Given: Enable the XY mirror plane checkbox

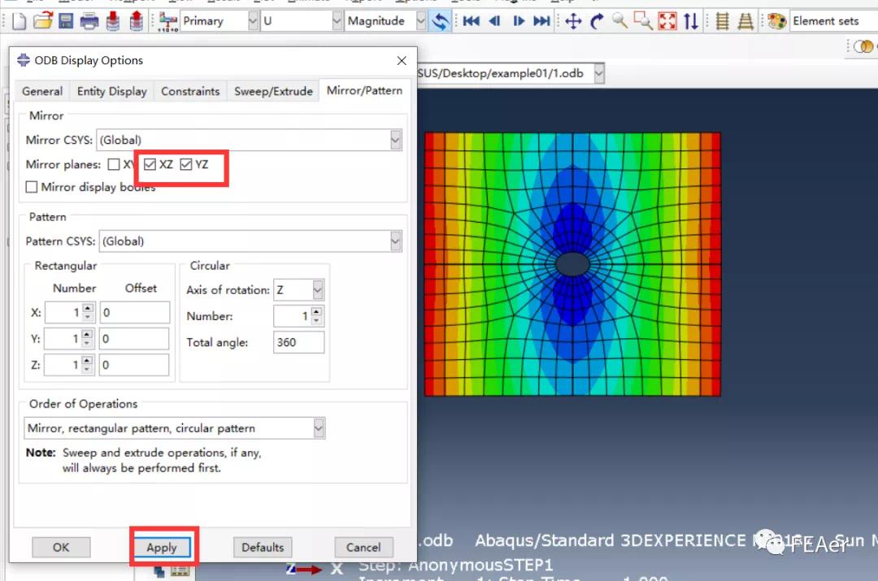Looking at the screenshot, I should (114, 164).
